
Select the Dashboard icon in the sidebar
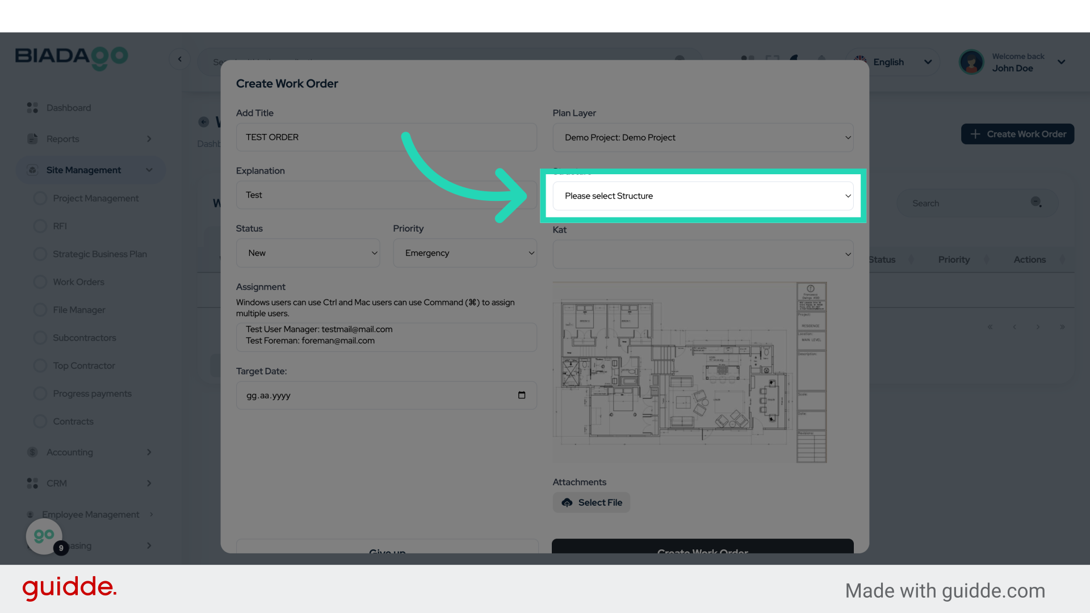tap(32, 107)
